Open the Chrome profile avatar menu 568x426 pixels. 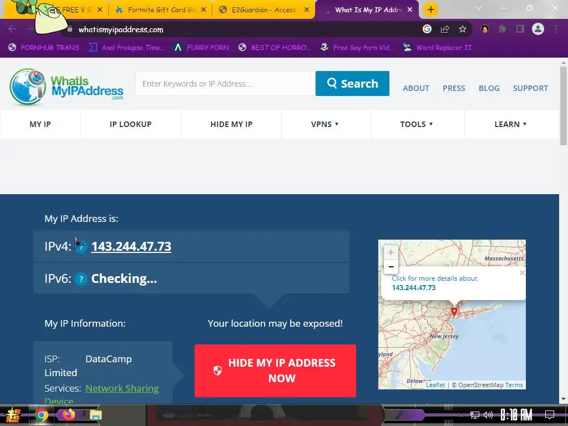click(538, 29)
